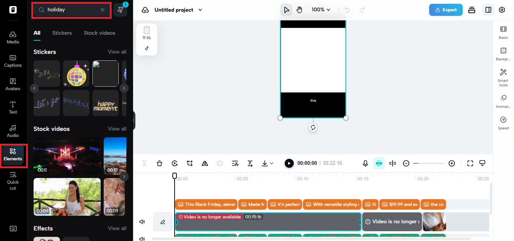Open the 100% zoom level dropdown
This screenshot has height=241, width=514.
tap(321, 10)
